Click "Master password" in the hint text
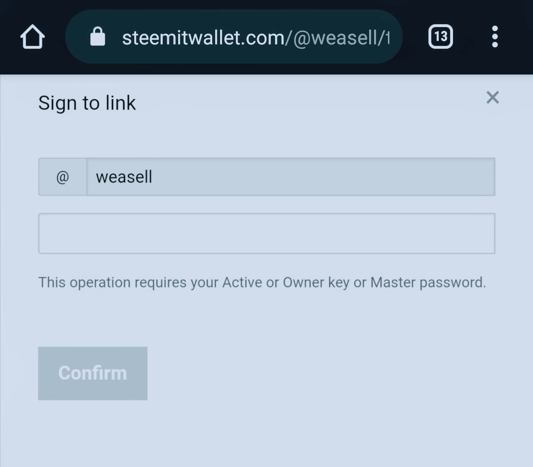The width and height of the screenshot is (533, 467). (x=427, y=283)
